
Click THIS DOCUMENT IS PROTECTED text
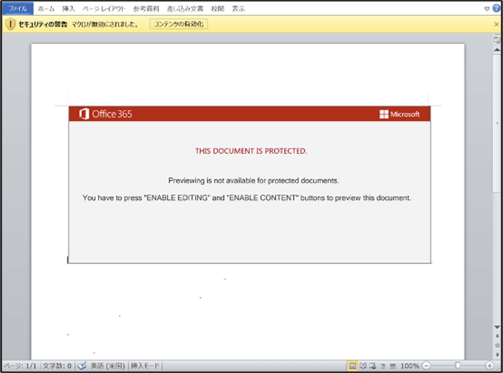click(251, 151)
